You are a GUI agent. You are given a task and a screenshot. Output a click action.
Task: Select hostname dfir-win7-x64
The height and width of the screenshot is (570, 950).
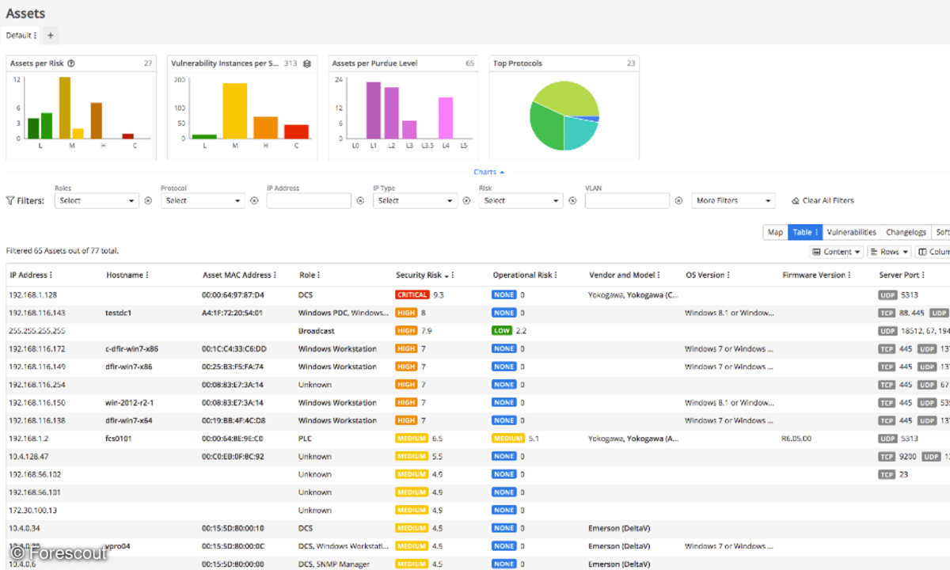(x=129, y=420)
